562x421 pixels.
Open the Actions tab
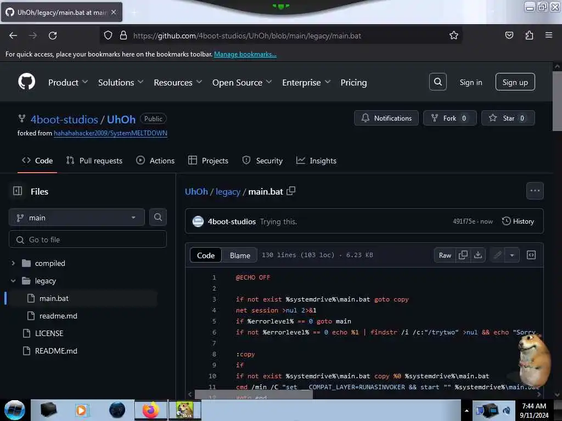155,161
